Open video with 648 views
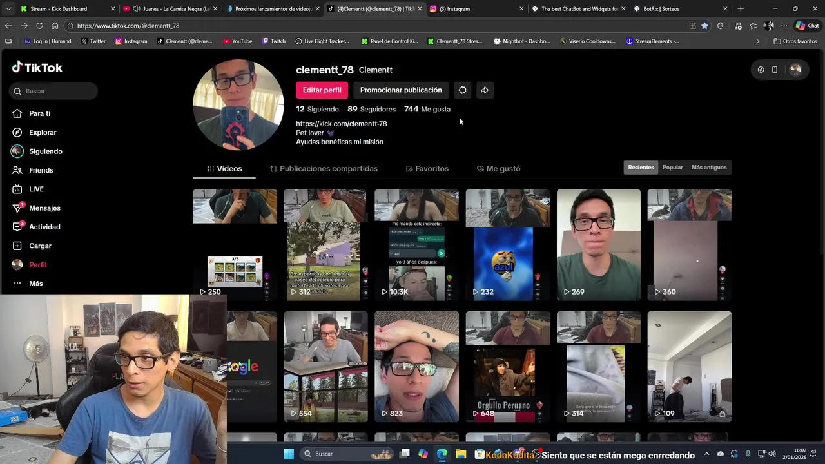Screen dimensions: 825x464 click(x=508, y=367)
